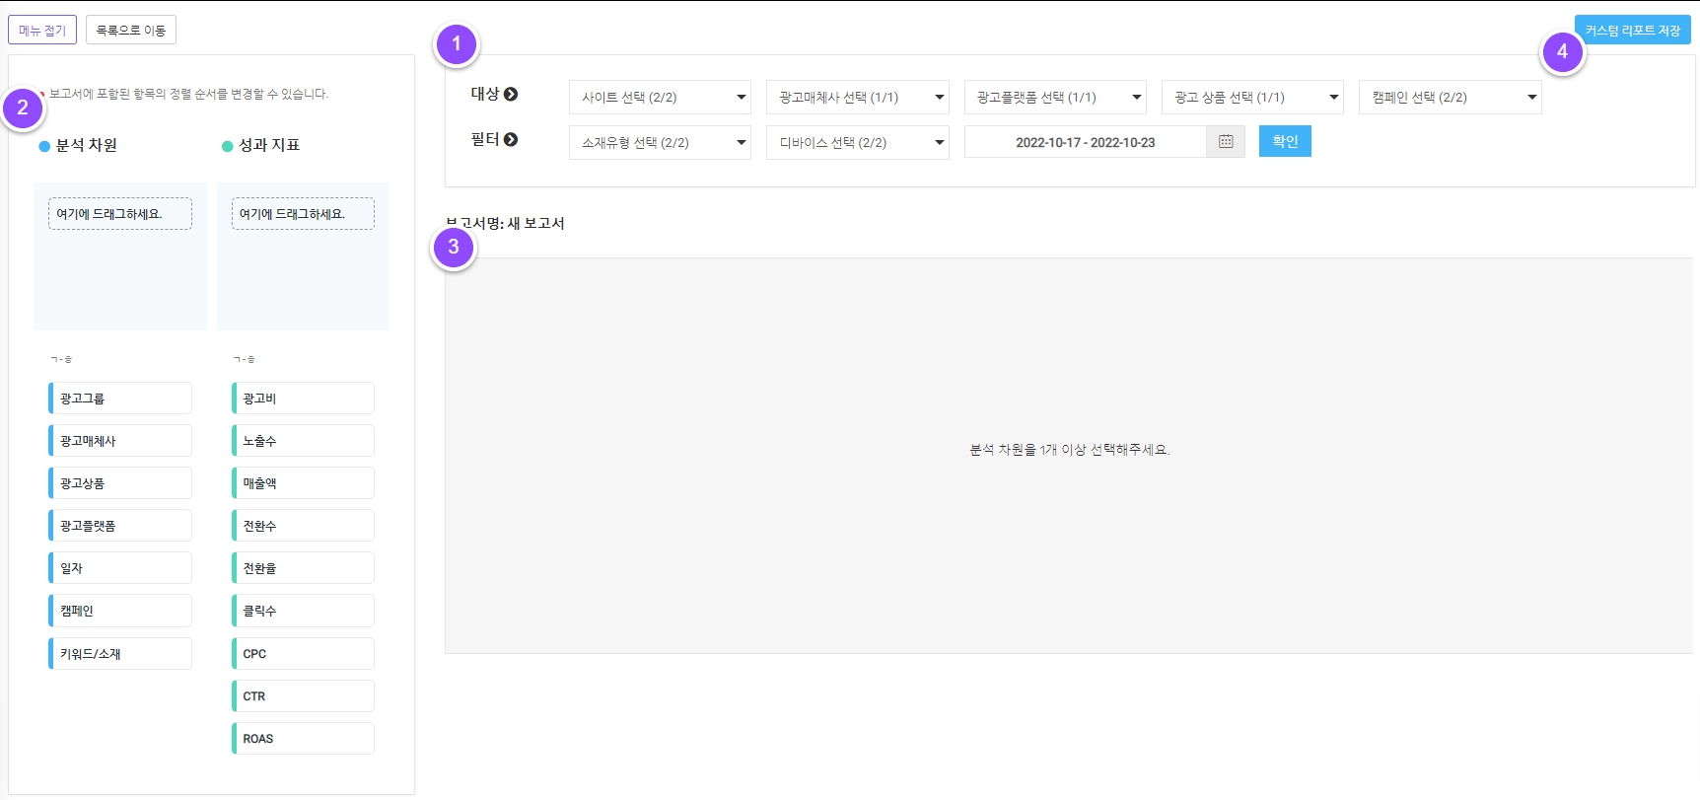Click the purple number 4 badge

click(x=1562, y=51)
